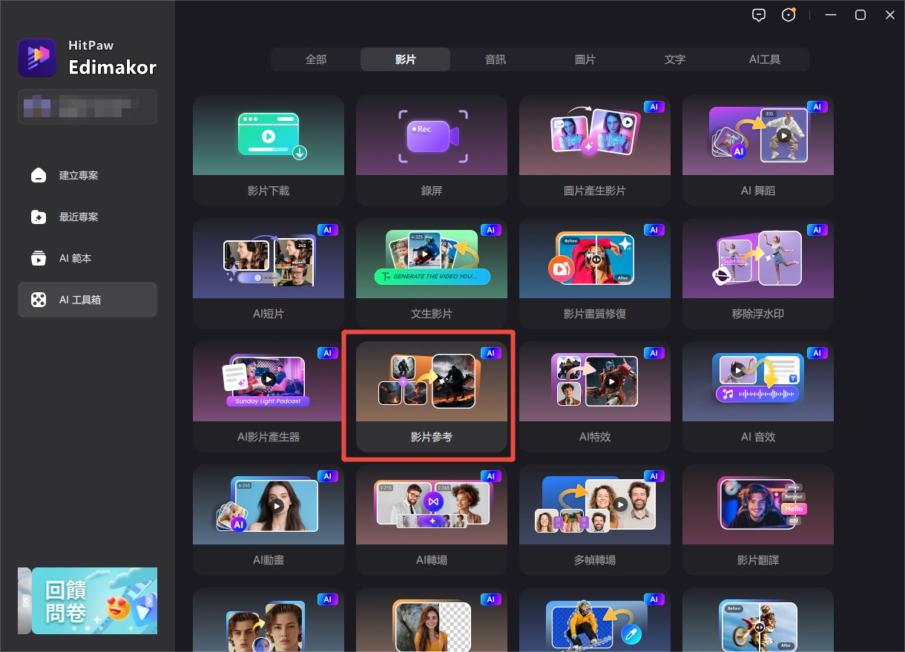Open the AI 音效 sound effects tool
The height and width of the screenshot is (652, 905).
tap(758, 397)
